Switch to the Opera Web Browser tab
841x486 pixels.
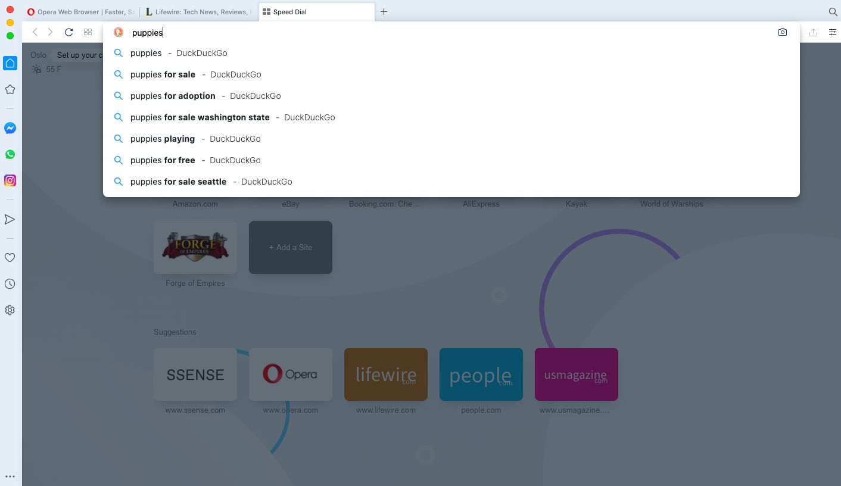point(80,12)
